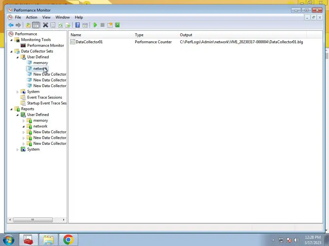The width and height of the screenshot is (329, 246).
Task: Select network folder under Reports
Action: [x=40, y=126]
